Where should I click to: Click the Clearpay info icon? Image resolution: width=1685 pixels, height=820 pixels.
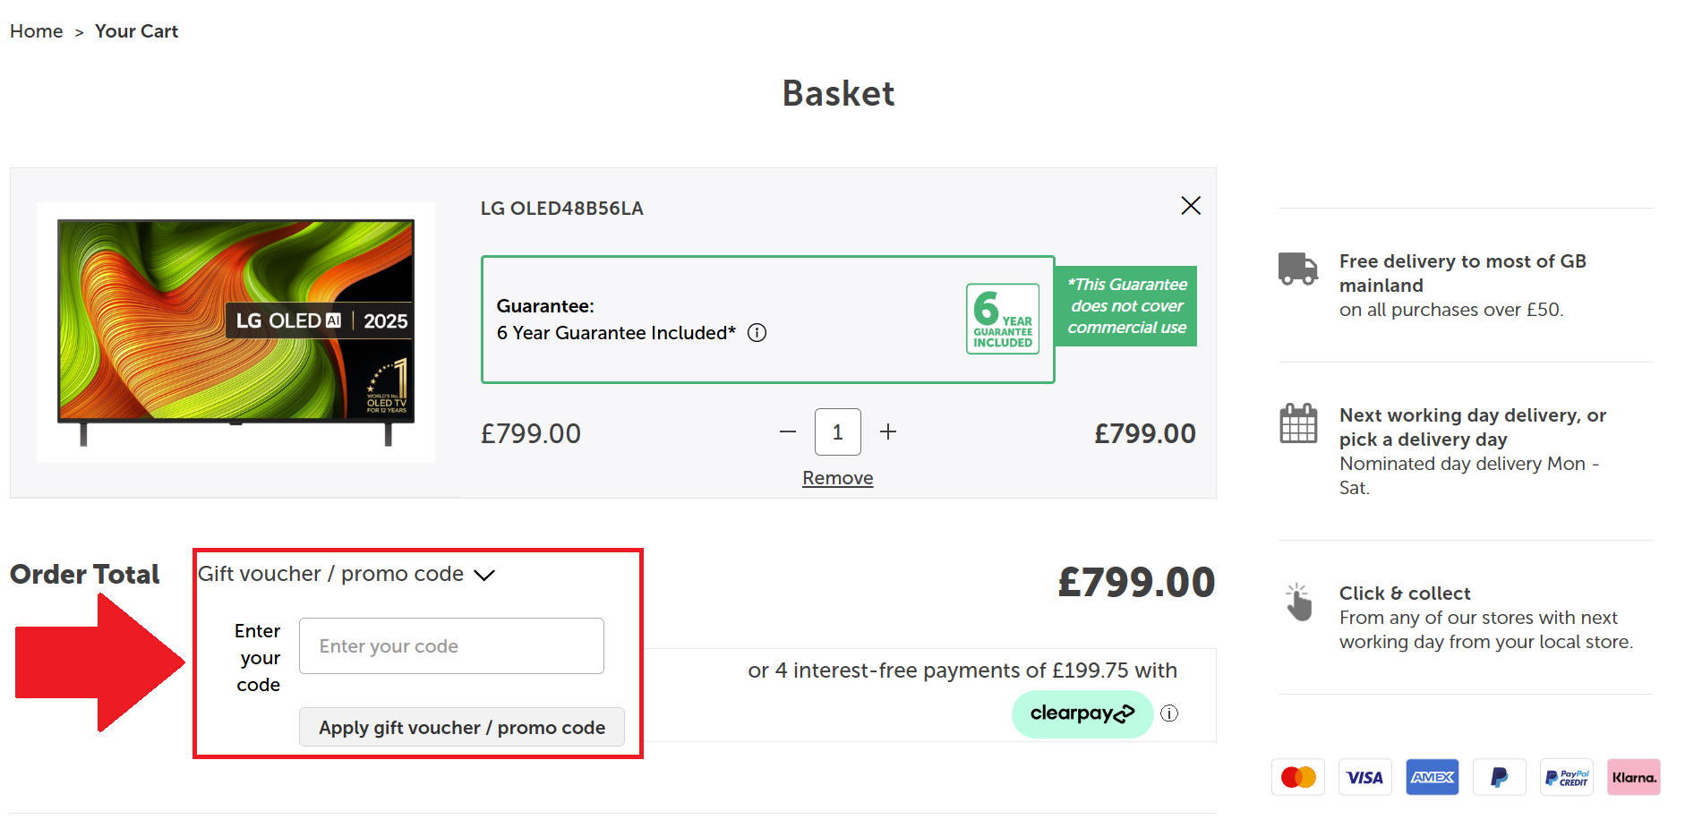coord(1169,713)
